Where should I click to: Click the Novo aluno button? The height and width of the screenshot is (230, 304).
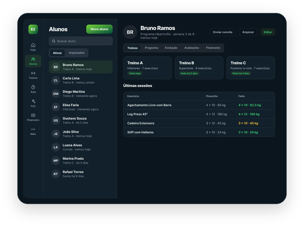(x=99, y=29)
